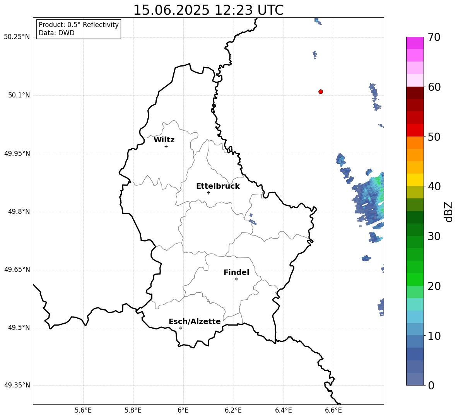
Task: Click the Findel label
Action: (x=236, y=272)
